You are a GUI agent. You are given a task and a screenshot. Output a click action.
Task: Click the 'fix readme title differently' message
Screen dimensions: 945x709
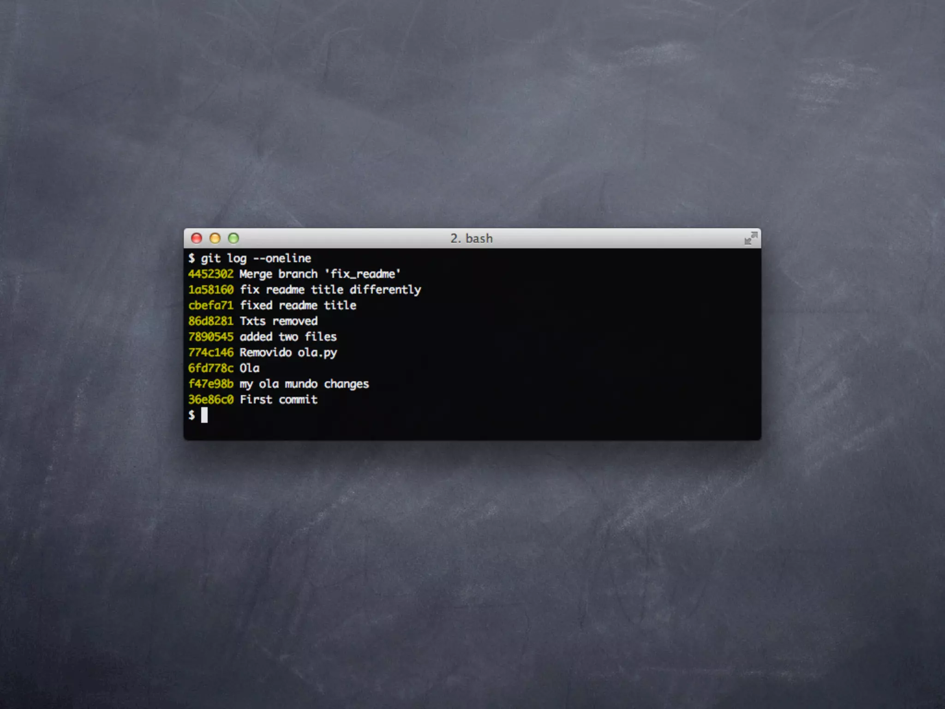(x=330, y=290)
